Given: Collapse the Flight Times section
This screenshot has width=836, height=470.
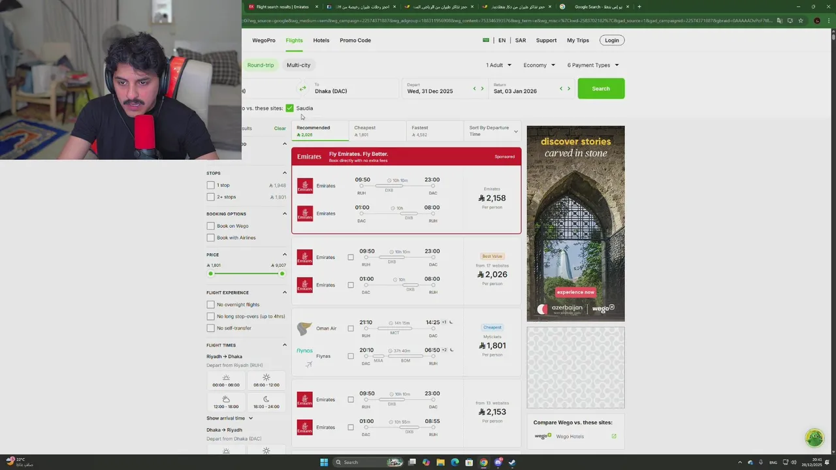Looking at the screenshot, I should 285,345.
